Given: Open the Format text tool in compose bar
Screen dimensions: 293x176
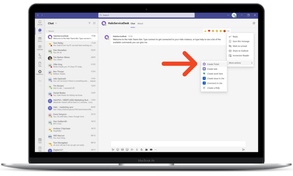Looking at the screenshot, I should (x=113, y=149).
